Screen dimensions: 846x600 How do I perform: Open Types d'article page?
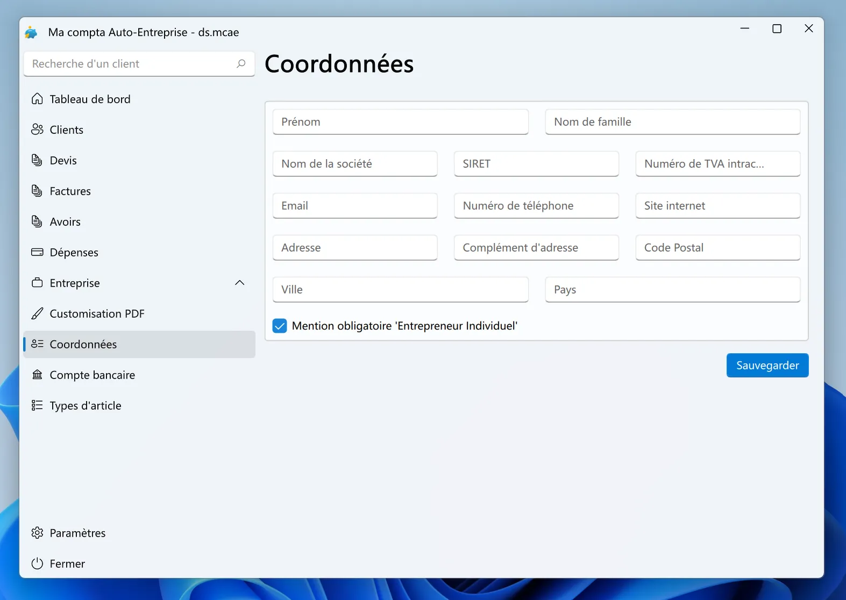coord(139,405)
